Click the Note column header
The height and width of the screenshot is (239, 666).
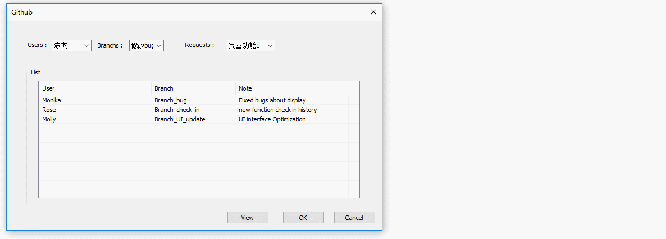pyautogui.click(x=291, y=88)
